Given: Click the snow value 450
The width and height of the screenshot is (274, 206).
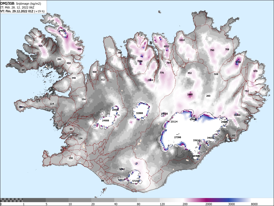Looking at the screenshot, I should [69, 63].
